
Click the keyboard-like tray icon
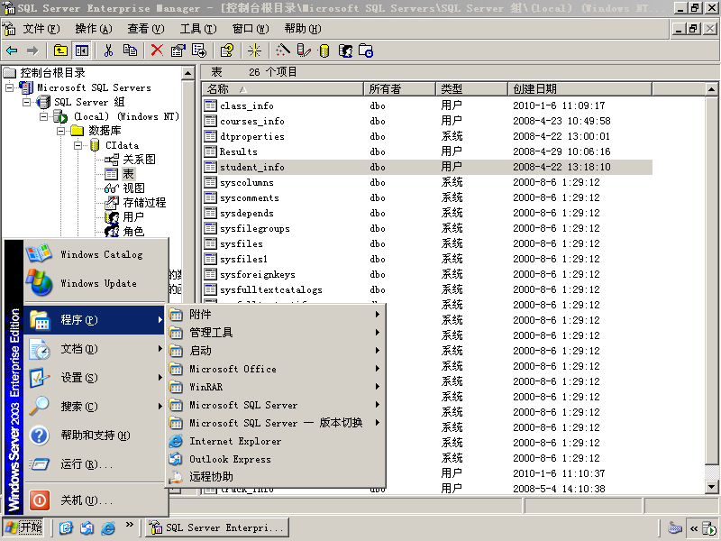(x=674, y=528)
